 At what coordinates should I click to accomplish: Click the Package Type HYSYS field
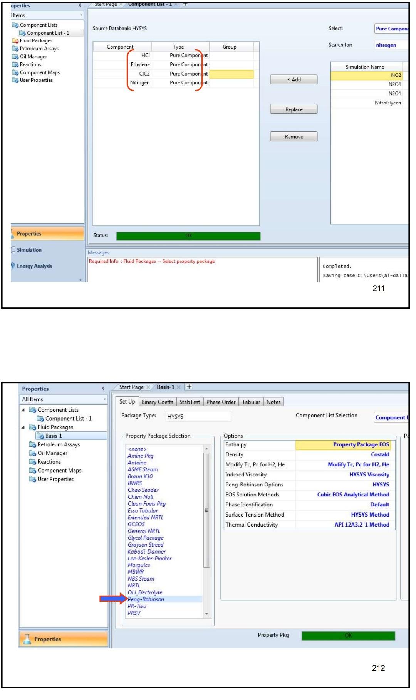(198, 417)
